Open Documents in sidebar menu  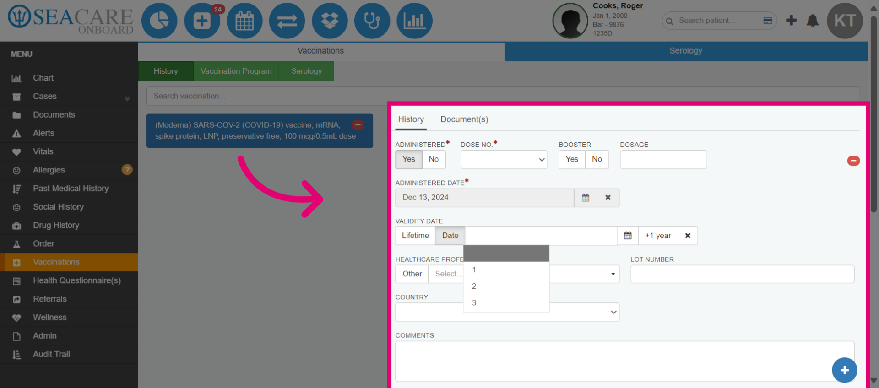point(69,115)
